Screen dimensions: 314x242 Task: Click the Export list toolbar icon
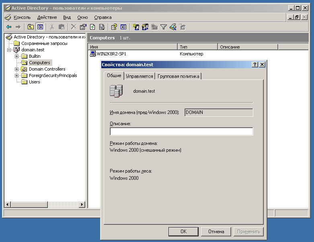click(102, 27)
